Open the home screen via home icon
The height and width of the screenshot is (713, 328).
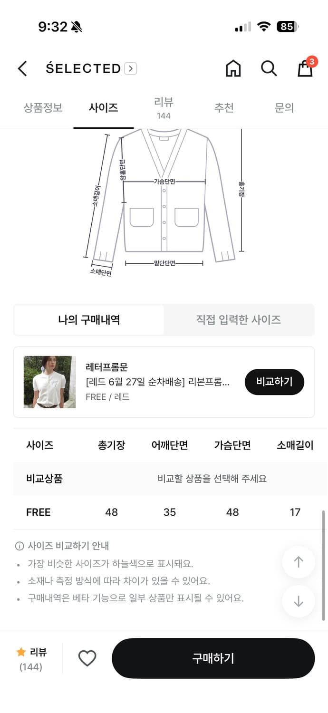point(233,68)
